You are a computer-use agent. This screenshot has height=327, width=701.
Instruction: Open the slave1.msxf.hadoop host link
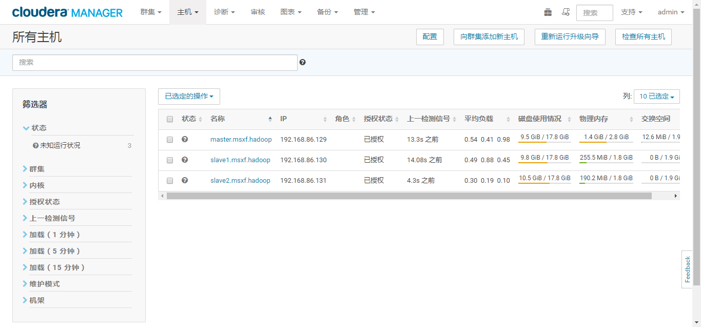click(x=241, y=160)
